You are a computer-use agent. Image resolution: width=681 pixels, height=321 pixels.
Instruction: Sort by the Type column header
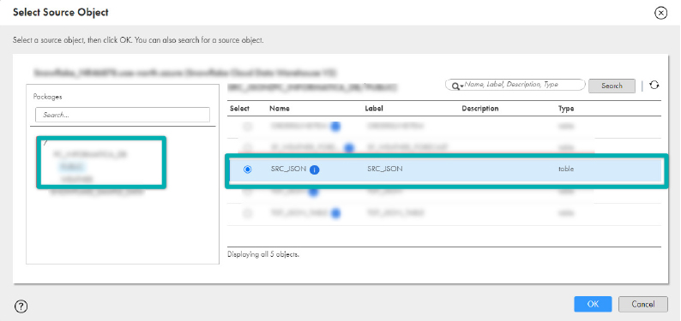point(566,109)
